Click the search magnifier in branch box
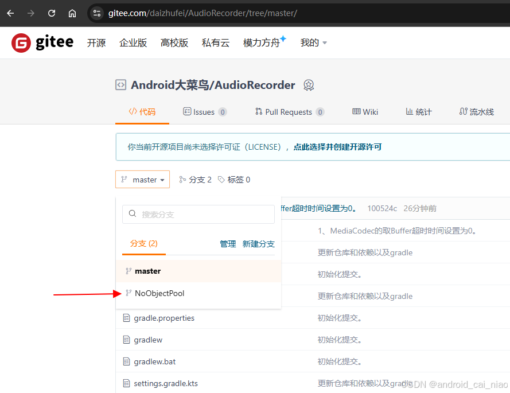Screen dimensions: 510x393 click(x=133, y=213)
